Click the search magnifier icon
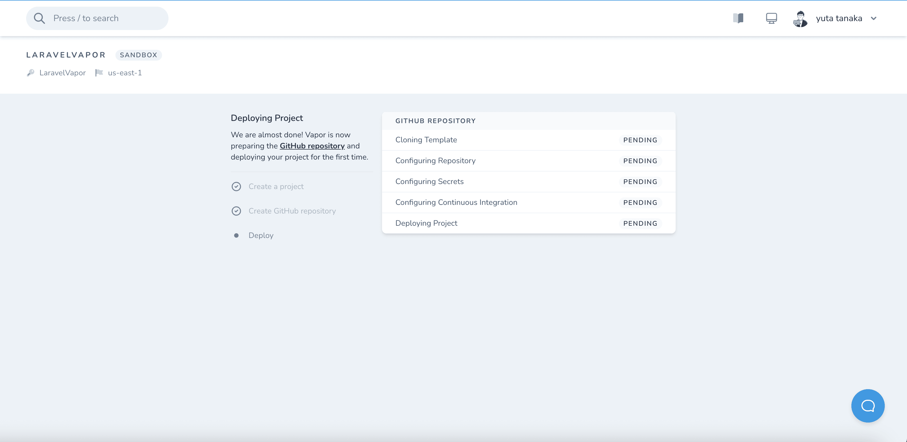The width and height of the screenshot is (907, 442). coord(39,18)
